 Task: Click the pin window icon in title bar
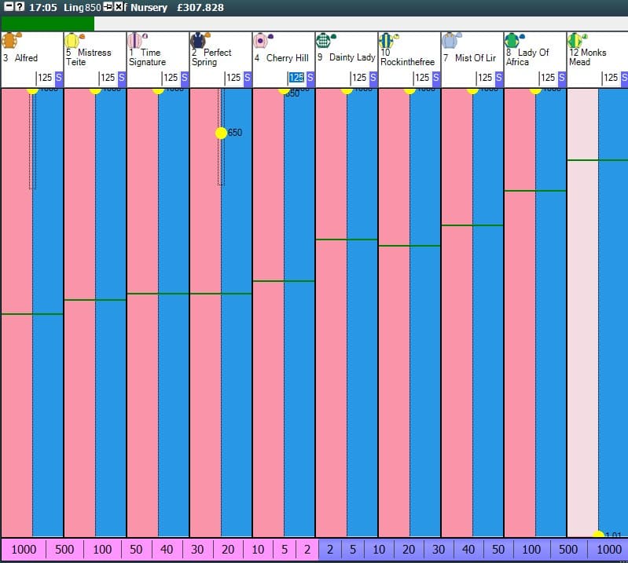[x=108, y=7]
